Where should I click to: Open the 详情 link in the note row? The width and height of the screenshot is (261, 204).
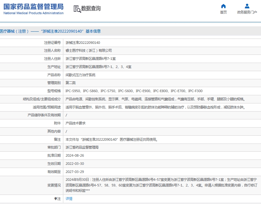(69, 198)
